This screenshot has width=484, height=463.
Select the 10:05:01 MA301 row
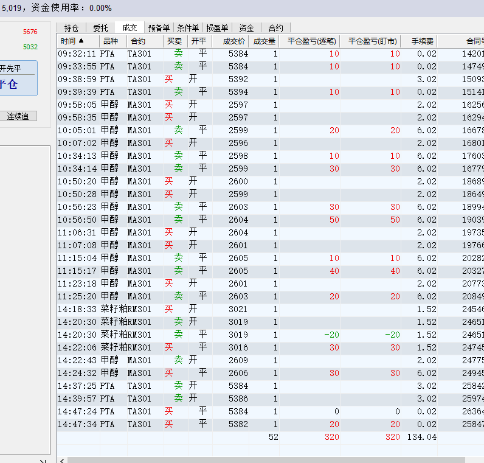271,130
